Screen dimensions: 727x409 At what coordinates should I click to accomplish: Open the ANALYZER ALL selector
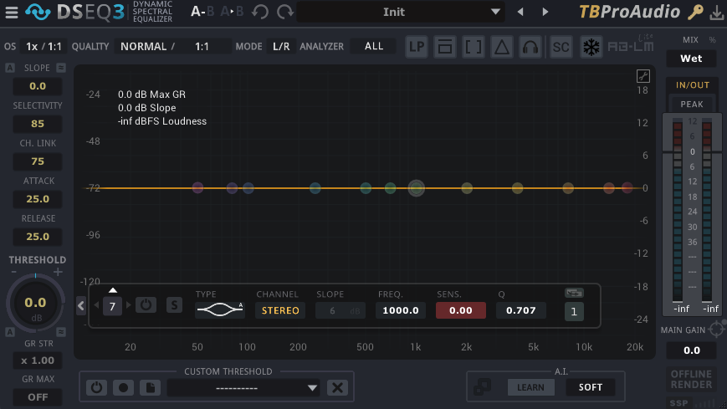click(374, 46)
